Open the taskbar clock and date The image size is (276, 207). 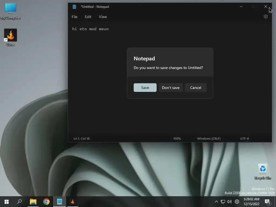coord(251,202)
